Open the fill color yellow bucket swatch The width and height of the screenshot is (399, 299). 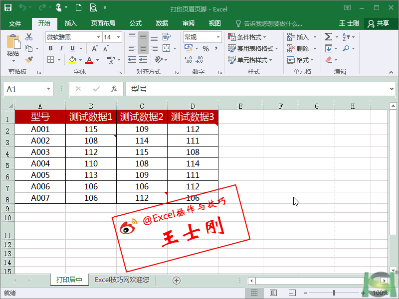point(72,60)
